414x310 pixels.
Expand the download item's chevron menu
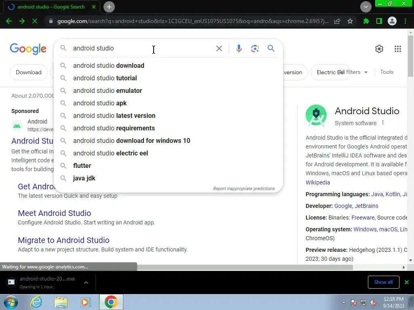point(86,282)
